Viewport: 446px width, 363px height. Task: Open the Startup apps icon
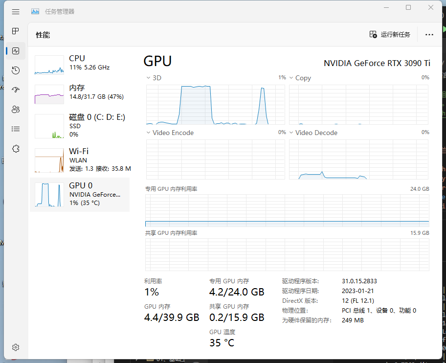pos(15,90)
